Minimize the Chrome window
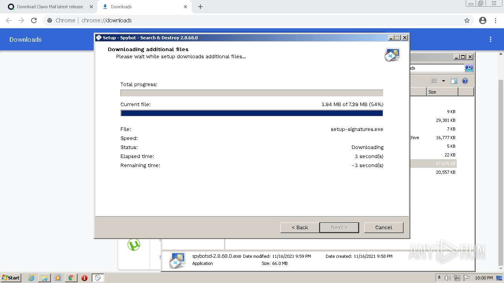The width and height of the screenshot is (504, 283). coord(471,4)
